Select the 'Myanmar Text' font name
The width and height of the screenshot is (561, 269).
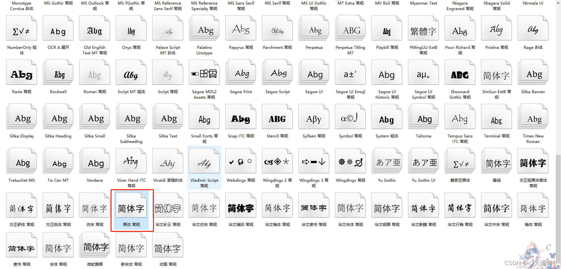click(423, 3)
